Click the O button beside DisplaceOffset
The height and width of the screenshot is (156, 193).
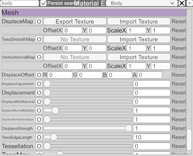click(x=39, y=75)
